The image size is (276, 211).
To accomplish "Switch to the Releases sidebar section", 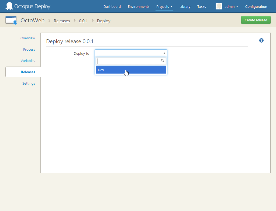I will (x=28, y=72).
